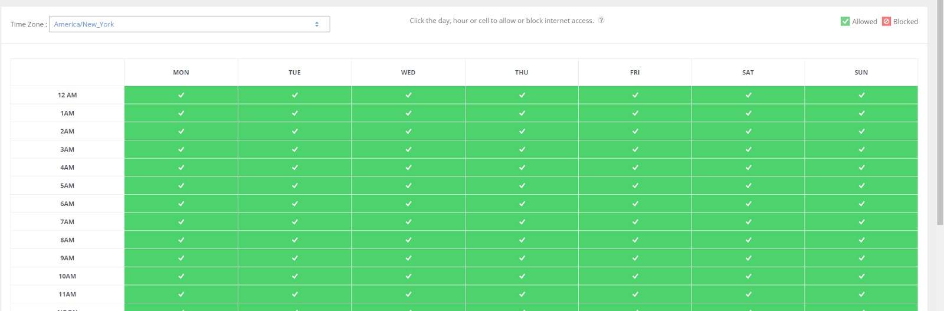Block Saturday 12 AM cell
The height and width of the screenshot is (311, 944).
click(x=748, y=95)
